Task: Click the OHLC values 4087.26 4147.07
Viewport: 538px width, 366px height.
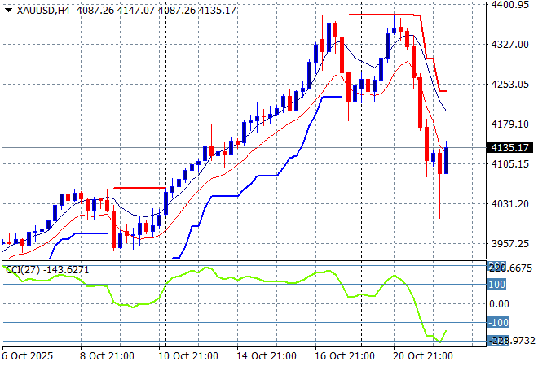Action: click(115, 11)
